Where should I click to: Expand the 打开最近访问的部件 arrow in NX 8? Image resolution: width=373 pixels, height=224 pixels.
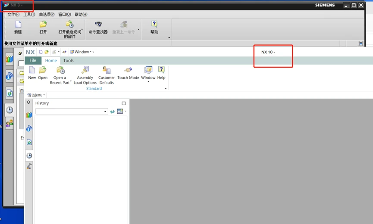point(82,29)
